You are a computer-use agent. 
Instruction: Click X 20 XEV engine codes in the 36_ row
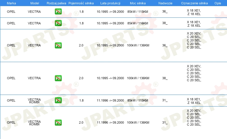[x=194, y=40]
